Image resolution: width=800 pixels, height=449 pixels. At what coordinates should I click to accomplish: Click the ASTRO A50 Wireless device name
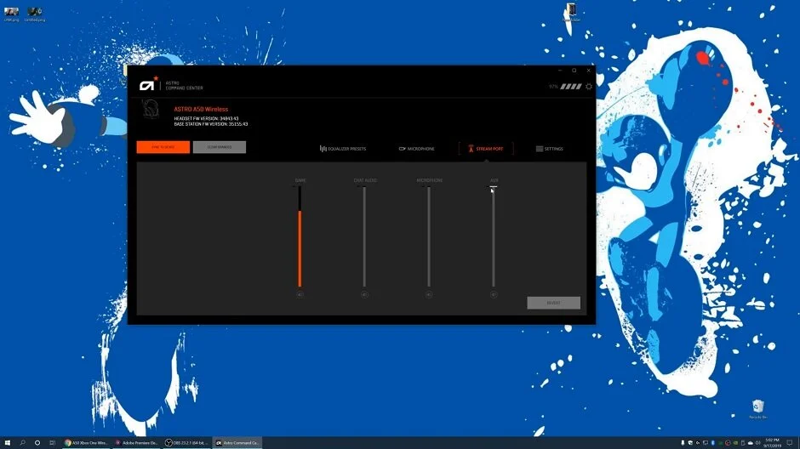coord(201,109)
